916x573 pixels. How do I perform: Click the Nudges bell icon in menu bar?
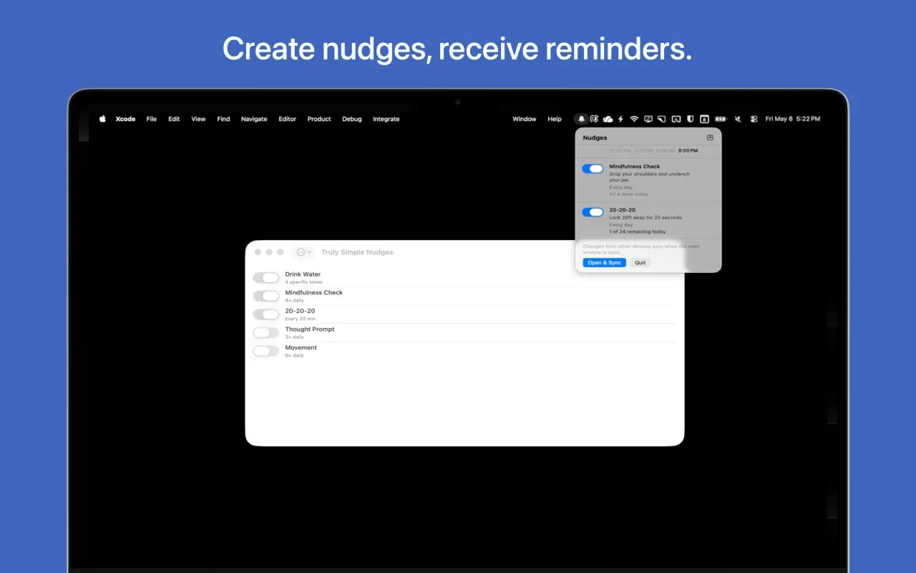point(581,119)
